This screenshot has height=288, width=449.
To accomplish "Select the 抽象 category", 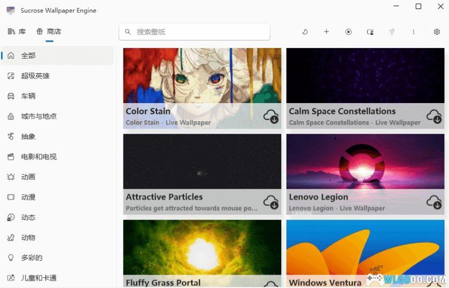I will pos(57,137).
